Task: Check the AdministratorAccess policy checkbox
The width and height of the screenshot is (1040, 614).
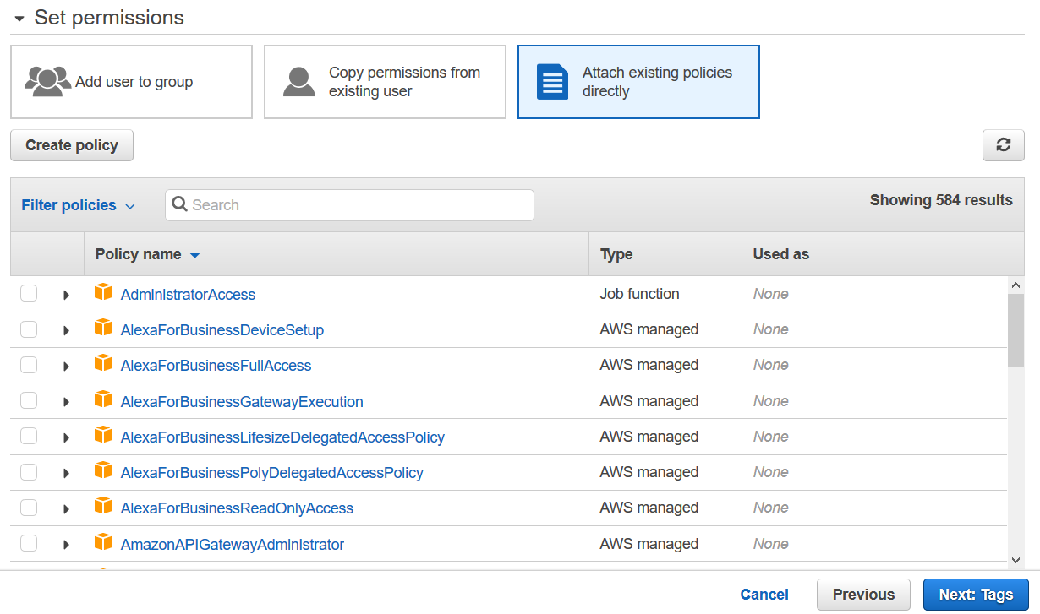Action: (29, 294)
